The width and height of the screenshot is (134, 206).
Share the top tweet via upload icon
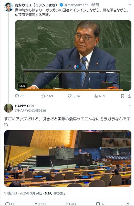point(129,96)
